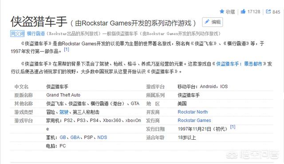The image size is (284, 164).
Task: Open the Rockstar Games publisher link
Action: pyautogui.click(x=194, y=120)
